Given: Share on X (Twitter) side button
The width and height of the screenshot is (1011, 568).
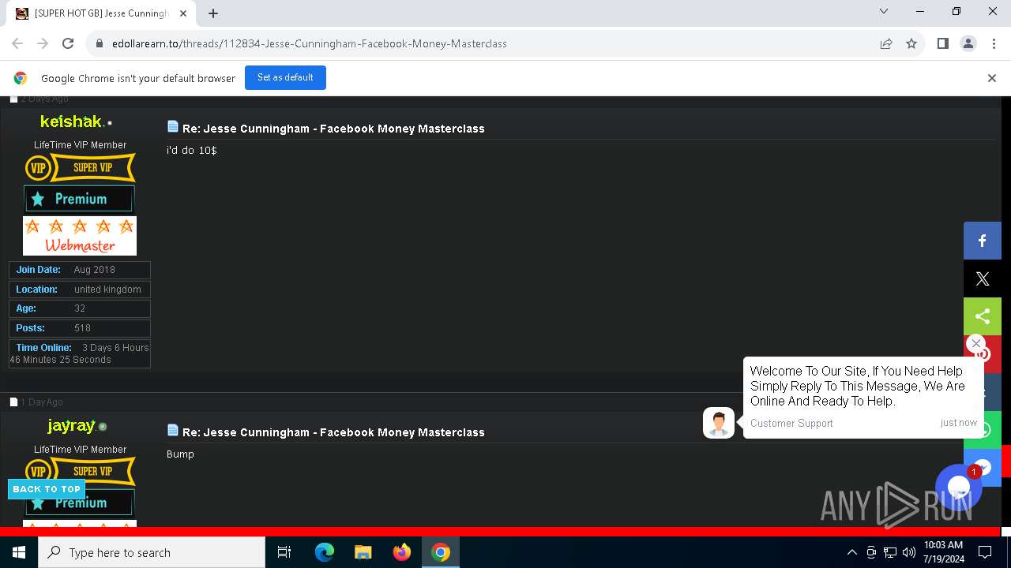Looking at the screenshot, I should click(983, 278).
